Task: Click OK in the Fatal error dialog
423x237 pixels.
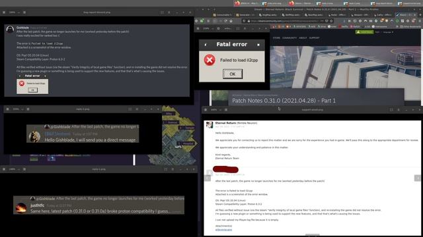Action: pos(233,74)
